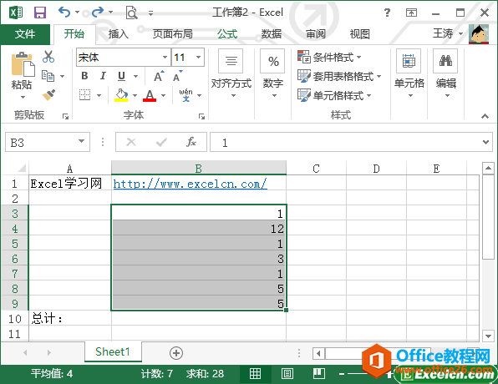Save the workbook with the floppy icon
Screen dimensions: 498x384
40,13
